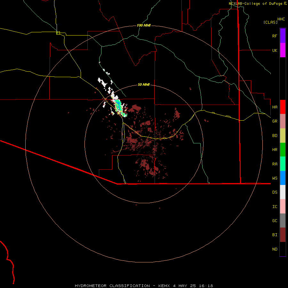The width and height of the screenshot is (288, 288).
Task: Click the GR legend label
Action: pyautogui.click(x=275, y=121)
